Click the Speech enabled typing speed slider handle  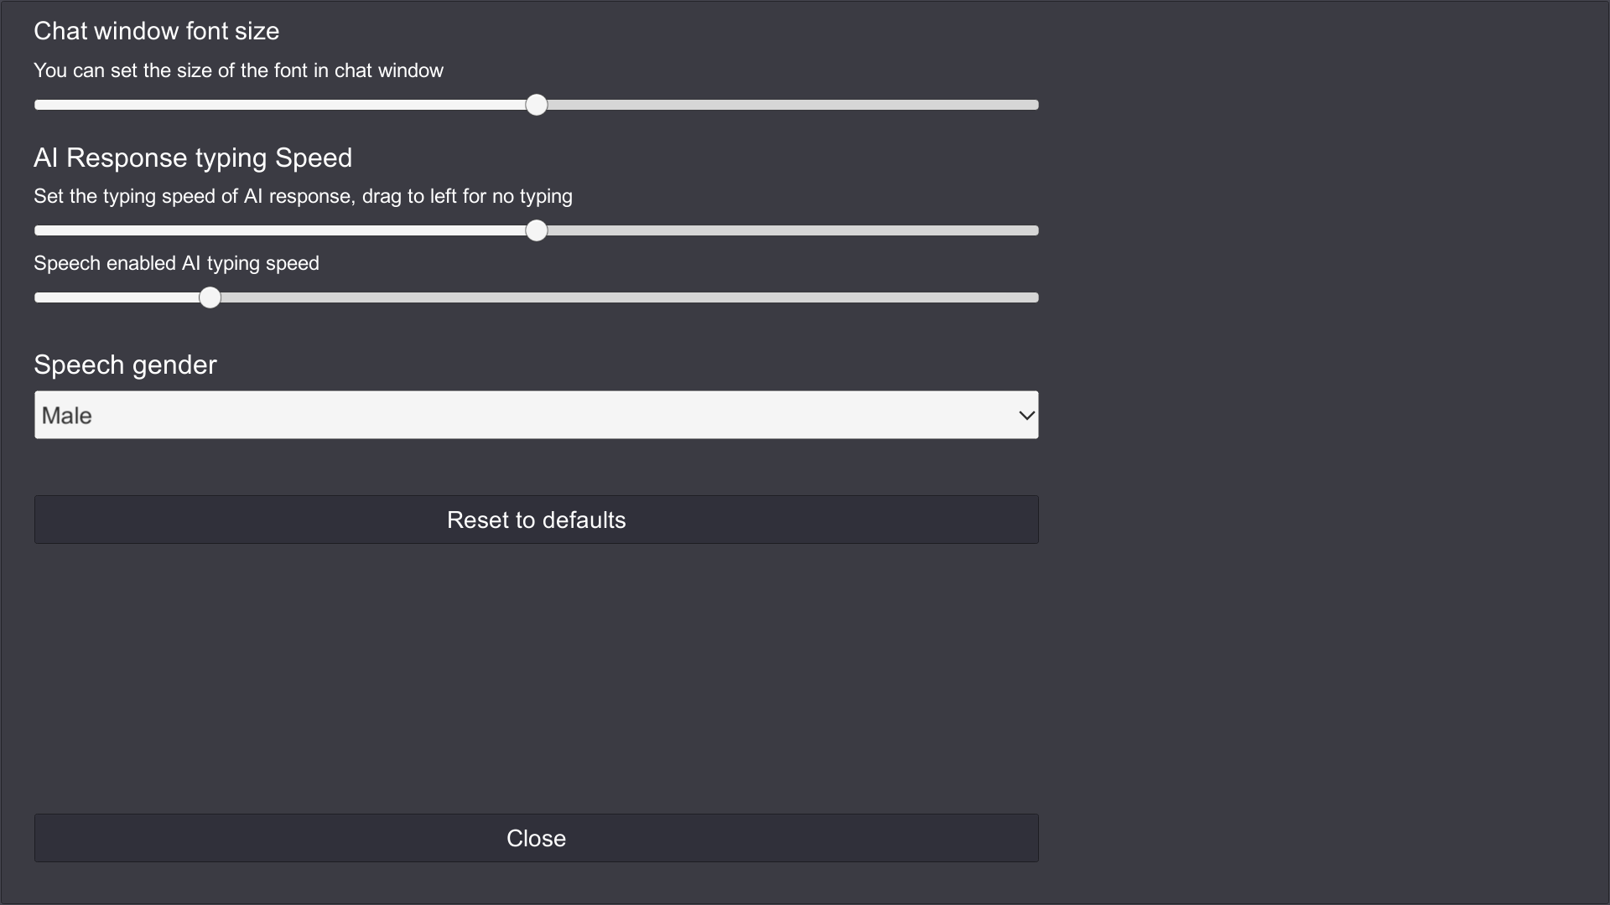tap(210, 297)
